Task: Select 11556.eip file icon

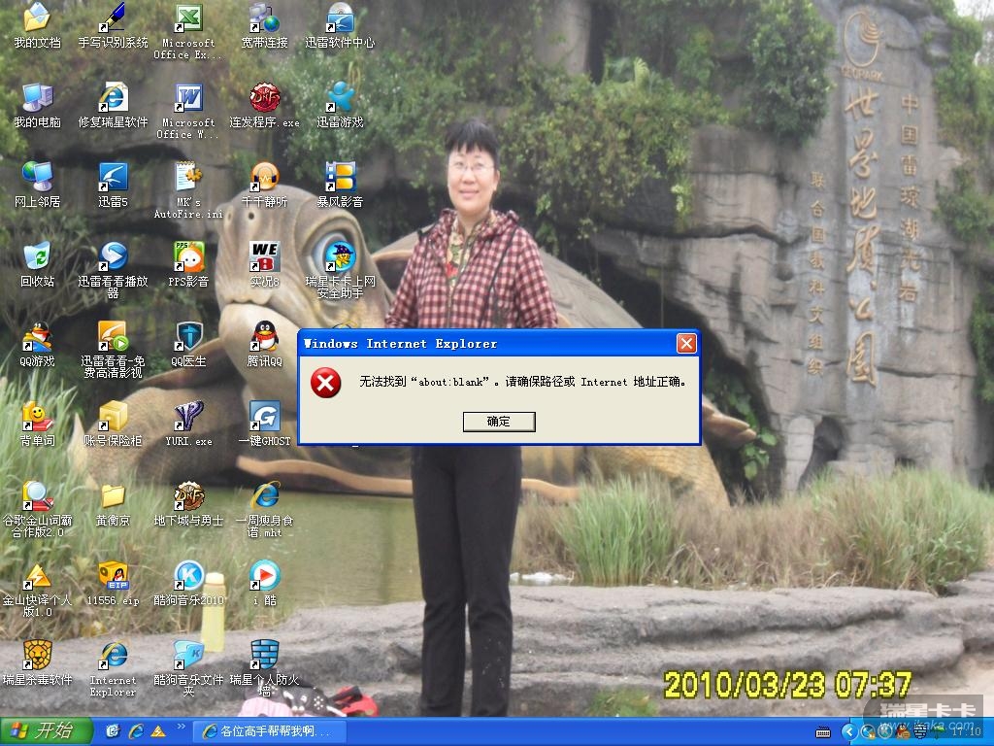Action: pos(113,584)
